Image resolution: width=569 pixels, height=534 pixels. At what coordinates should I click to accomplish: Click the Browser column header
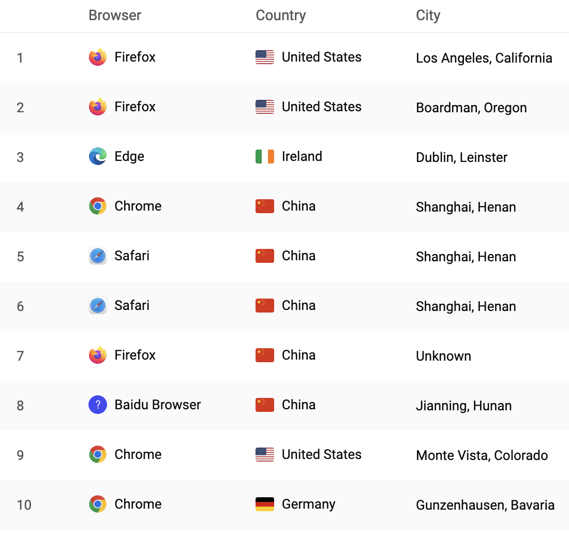tap(115, 16)
